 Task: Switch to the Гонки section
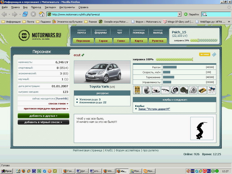click(121, 41)
